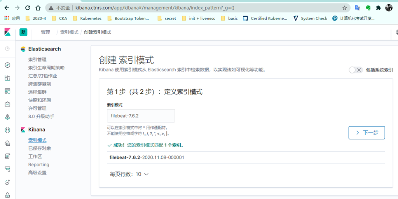
Task: Open 跨集群复制 menu item
Action: [x=40, y=84]
